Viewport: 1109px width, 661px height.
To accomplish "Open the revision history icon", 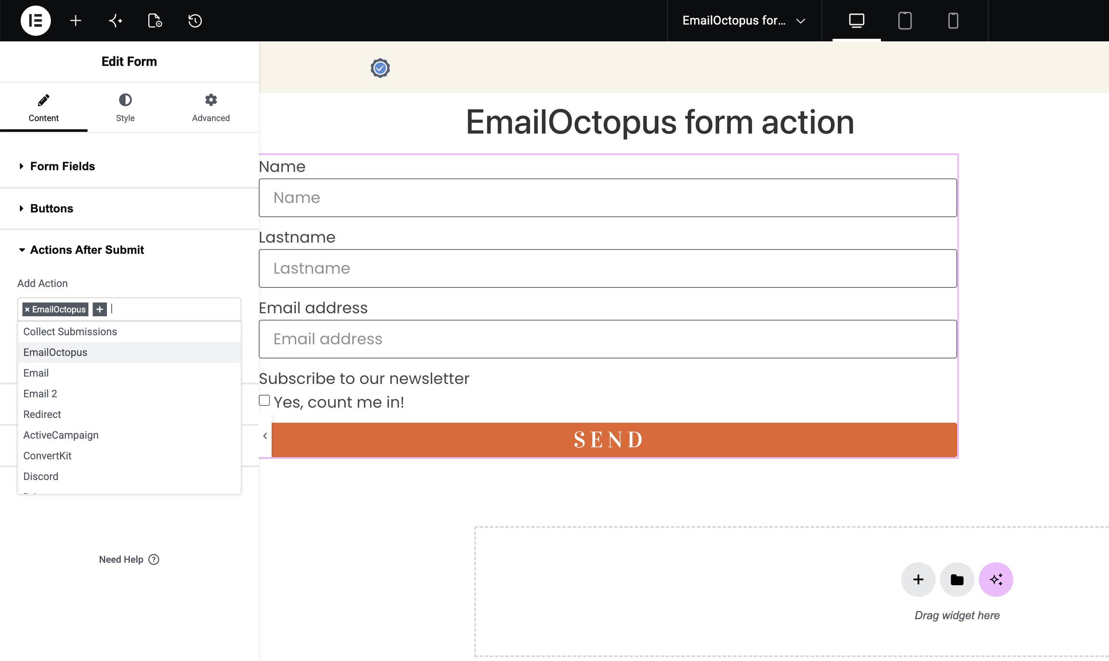I will pyautogui.click(x=195, y=21).
